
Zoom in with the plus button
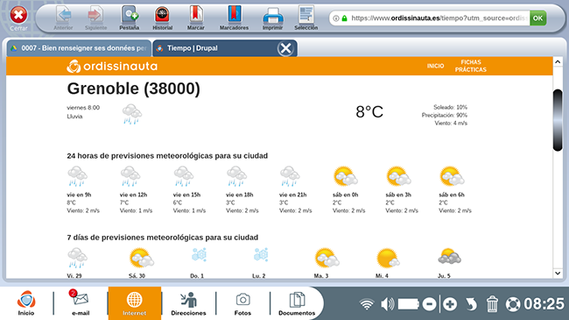(450, 304)
